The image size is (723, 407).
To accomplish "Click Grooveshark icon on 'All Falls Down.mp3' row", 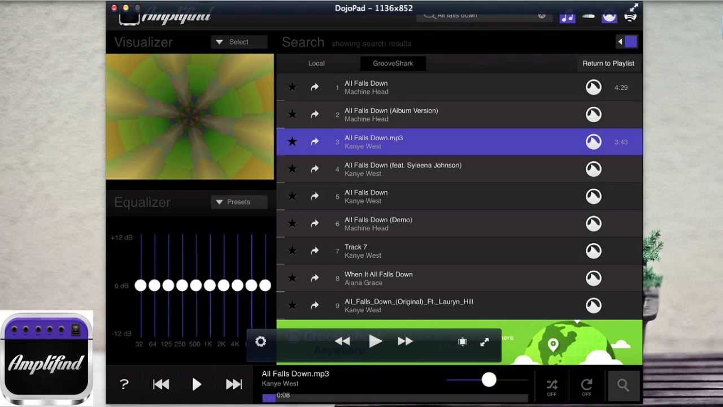I will pos(593,141).
